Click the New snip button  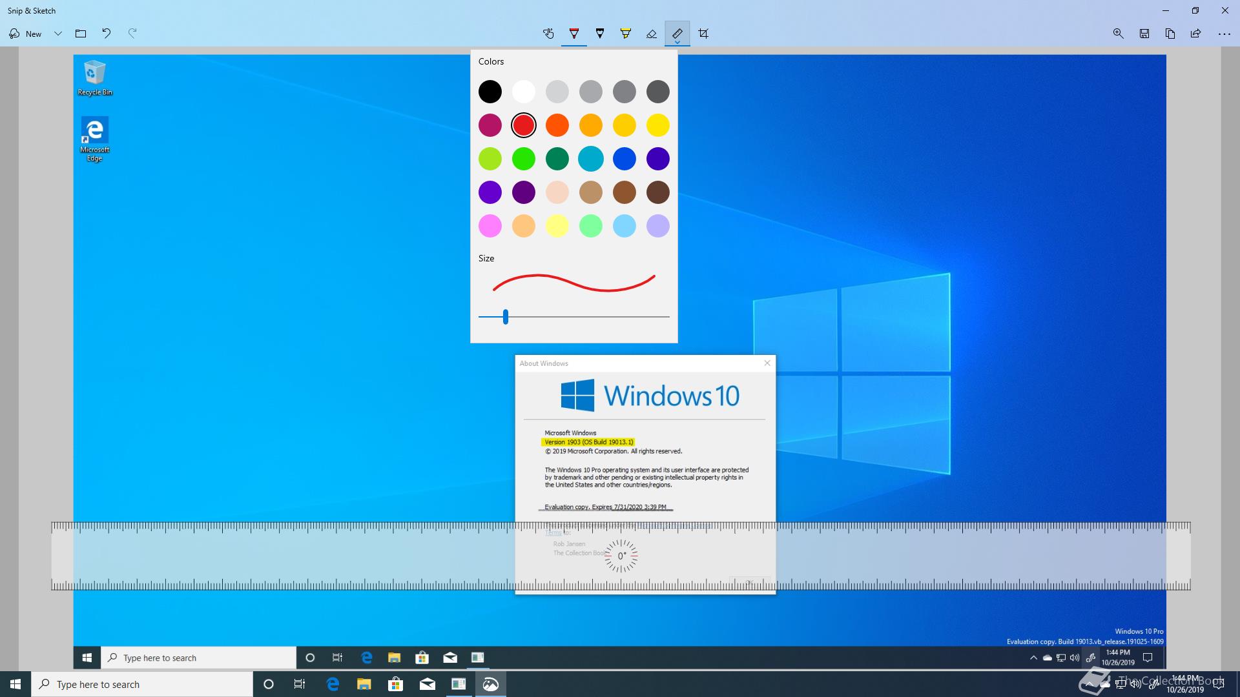(26, 34)
